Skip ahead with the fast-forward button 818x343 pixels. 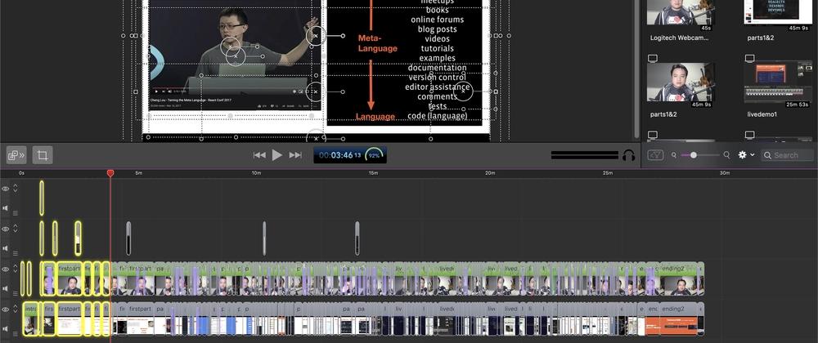295,155
